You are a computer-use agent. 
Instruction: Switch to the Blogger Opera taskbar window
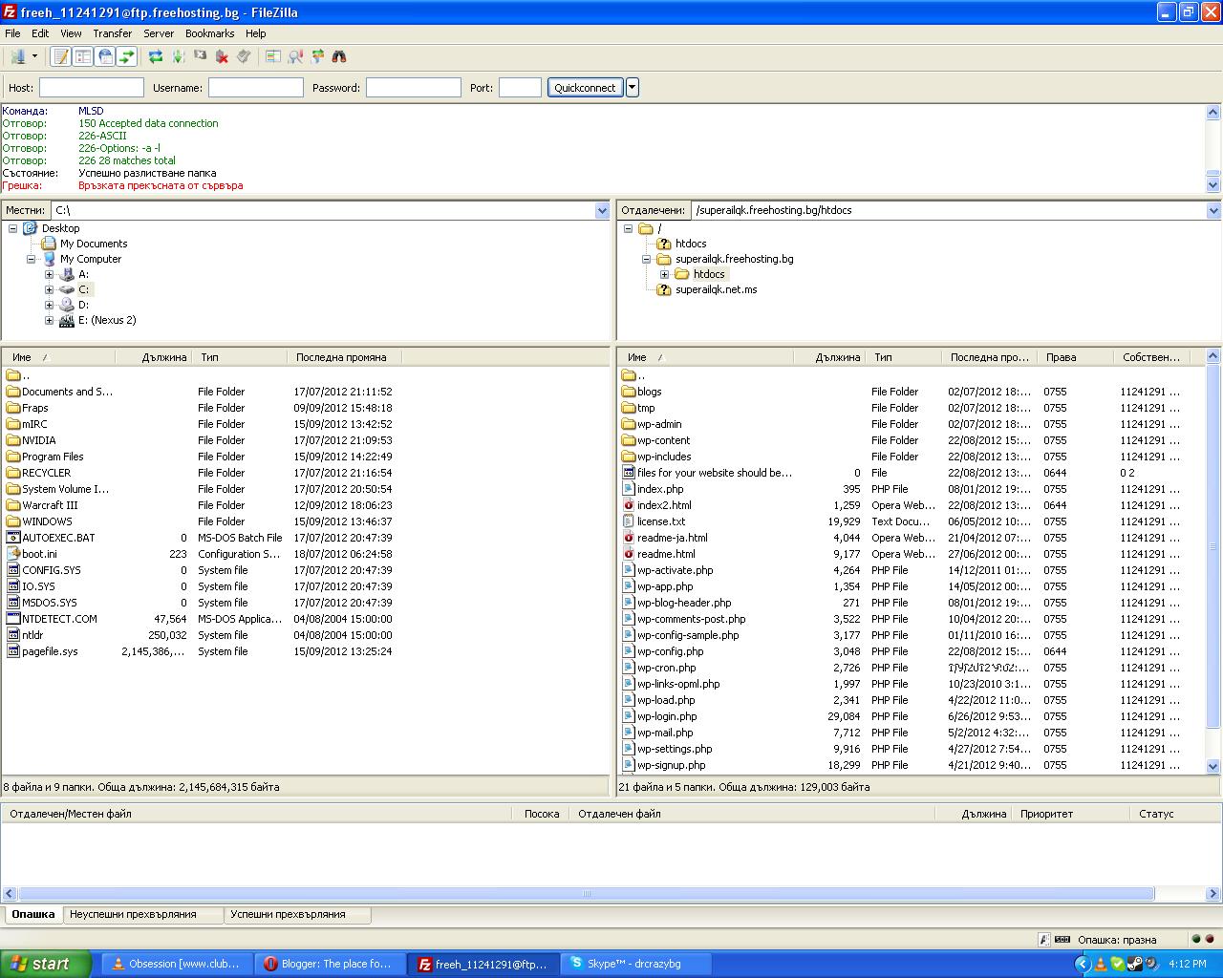[x=332, y=964]
